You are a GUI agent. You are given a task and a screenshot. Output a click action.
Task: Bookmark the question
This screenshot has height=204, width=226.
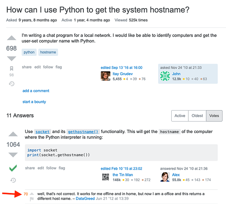[11, 69]
